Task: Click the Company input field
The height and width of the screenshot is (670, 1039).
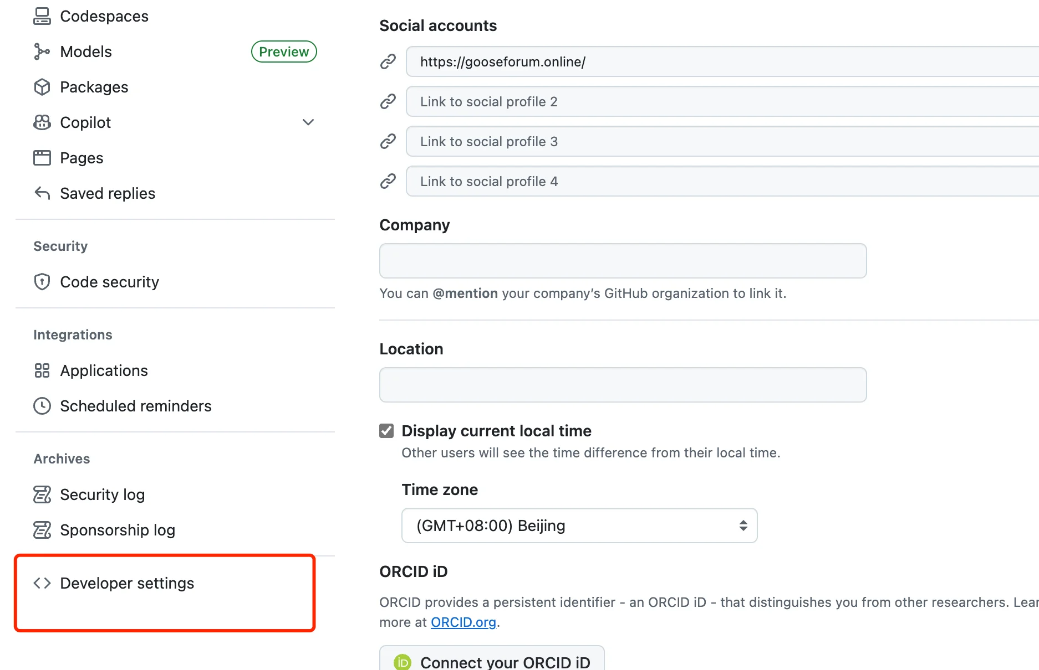Action: tap(623, 261)
